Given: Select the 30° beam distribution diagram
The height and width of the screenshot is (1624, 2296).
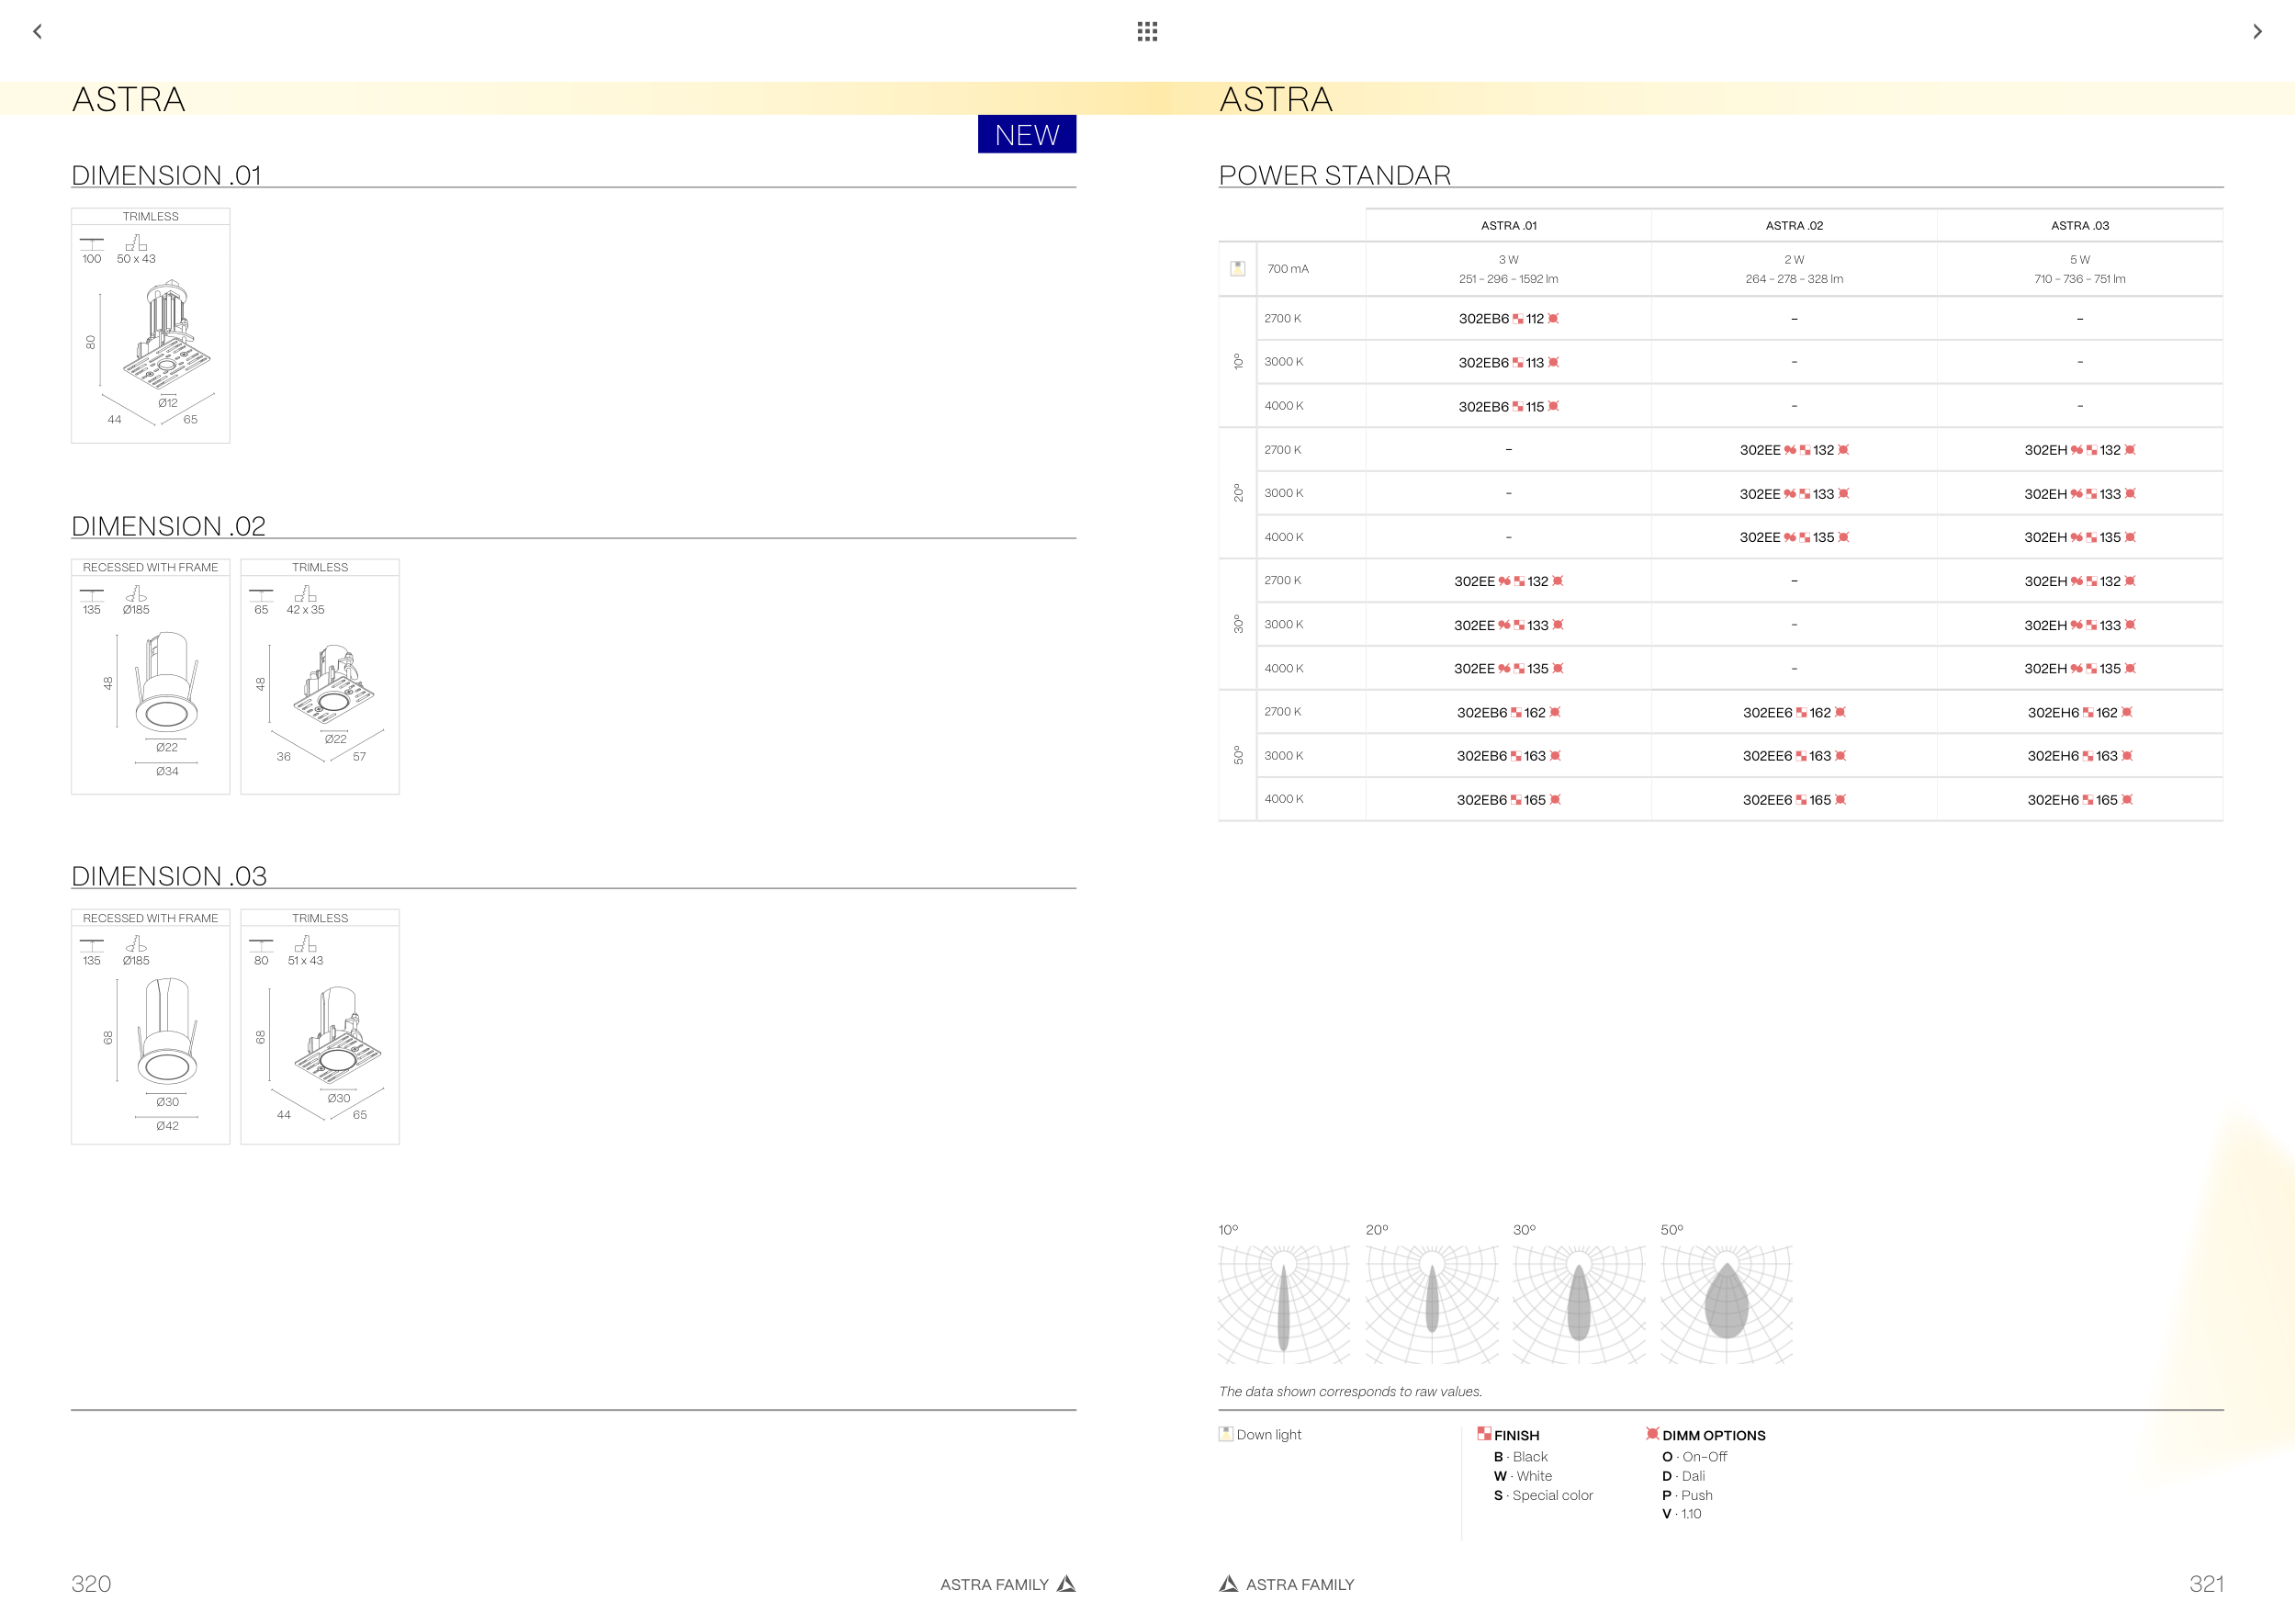Looking at the screenshot, I should pyautogui.click(x=1579, y=1303).
